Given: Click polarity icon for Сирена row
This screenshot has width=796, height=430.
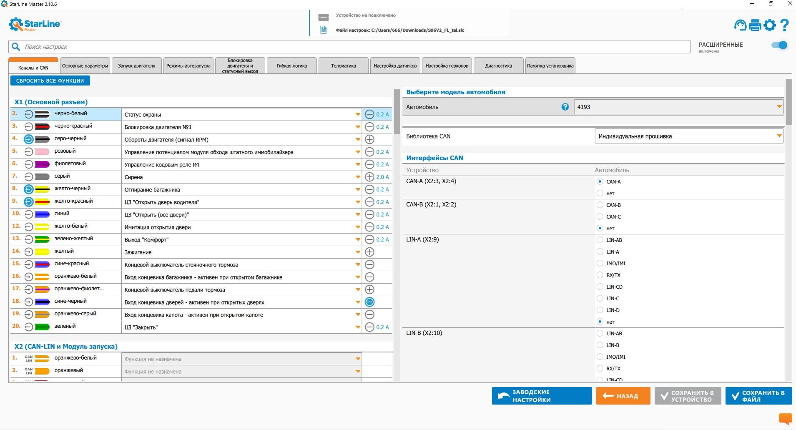Looking at the screenshot, I should tap(369, 177).
